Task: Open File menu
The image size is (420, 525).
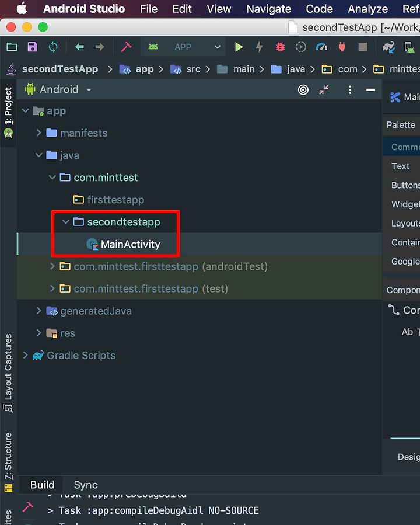Action: pos(149,9)
